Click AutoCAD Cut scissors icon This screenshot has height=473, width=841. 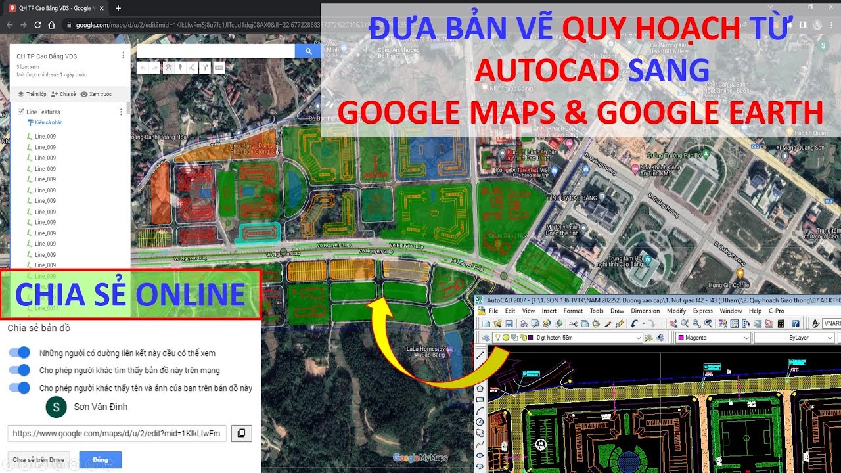[573, 323]
